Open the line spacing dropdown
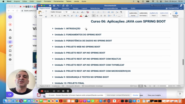This screenshot has width=185, height=104. (x=110, y=16)
